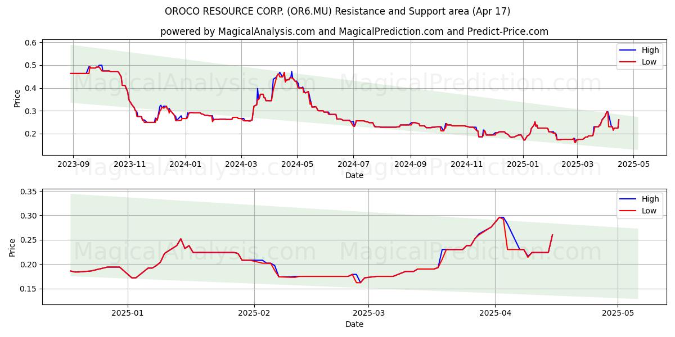This screenshot has width=675, height=337.
Task: Click the bottom chart 'Date' axis label
Action: click(x=354, y=324)
